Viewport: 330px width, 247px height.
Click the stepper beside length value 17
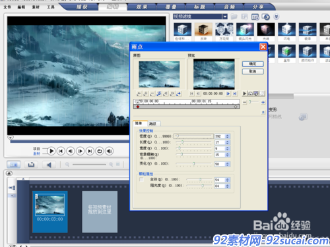click(228, 142)
